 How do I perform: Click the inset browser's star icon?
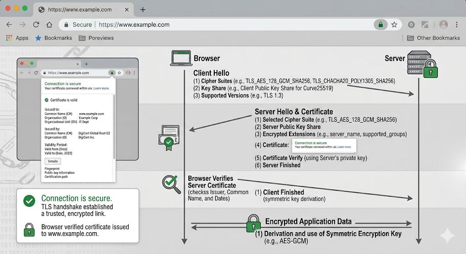pyautogui.click(x=119, y=73)
